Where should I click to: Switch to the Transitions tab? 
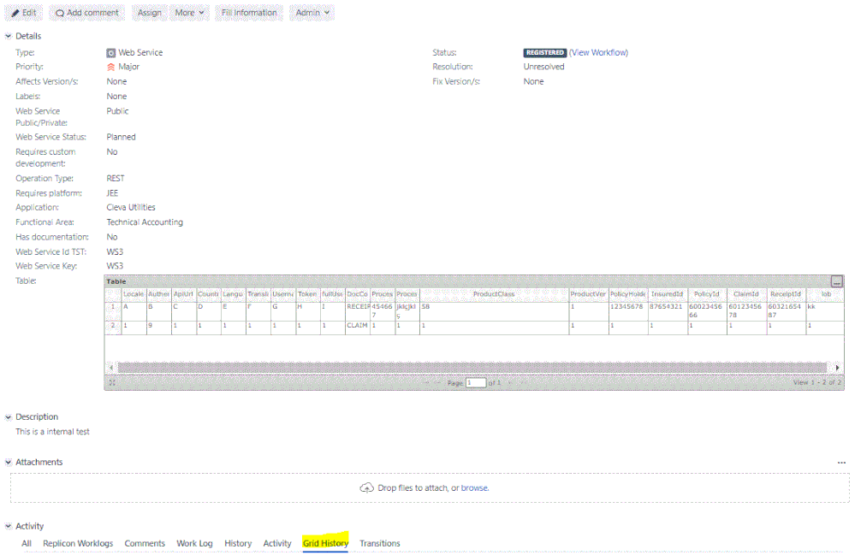380,544
